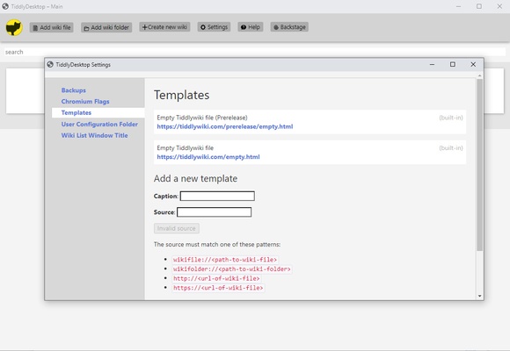The image size is (510, 351).
Task: Click Create new wiki button
Action: (x=164, y=27)
